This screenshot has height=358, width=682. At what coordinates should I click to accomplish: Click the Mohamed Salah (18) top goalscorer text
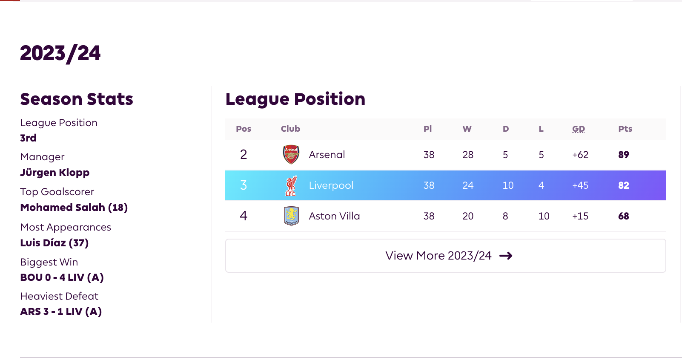pyautogui.click(x=74, y=208)
